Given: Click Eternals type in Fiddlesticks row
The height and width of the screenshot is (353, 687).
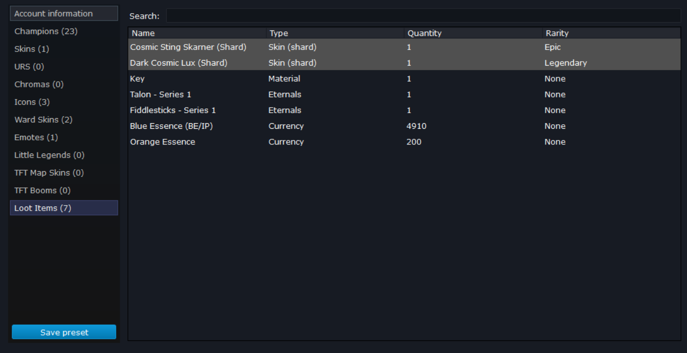Looking at the screenshot, I should pos(285,110).
